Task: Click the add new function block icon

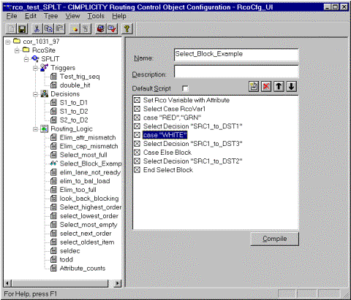Action: click(x=254, y=86)
